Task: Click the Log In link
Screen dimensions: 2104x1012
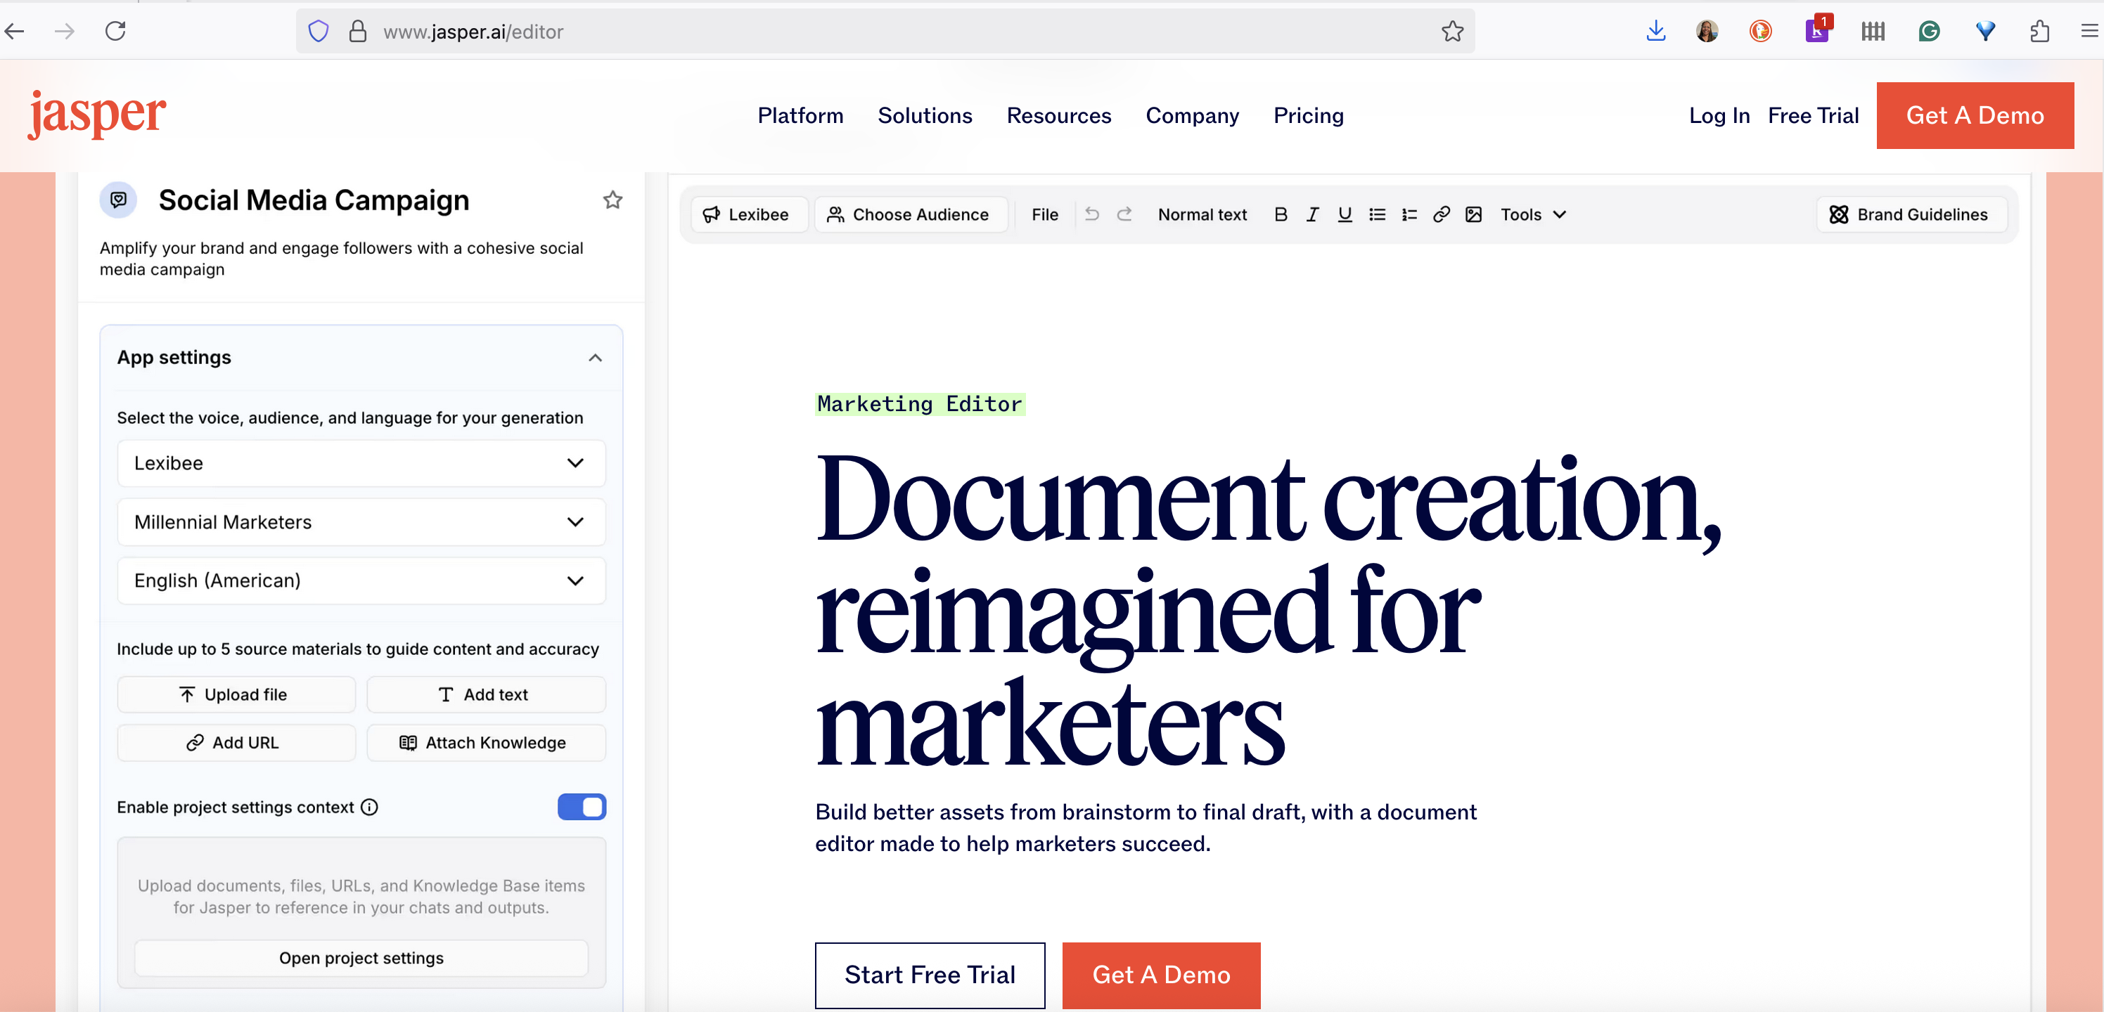Action: pyautogui.click(x=1719, y=116)
